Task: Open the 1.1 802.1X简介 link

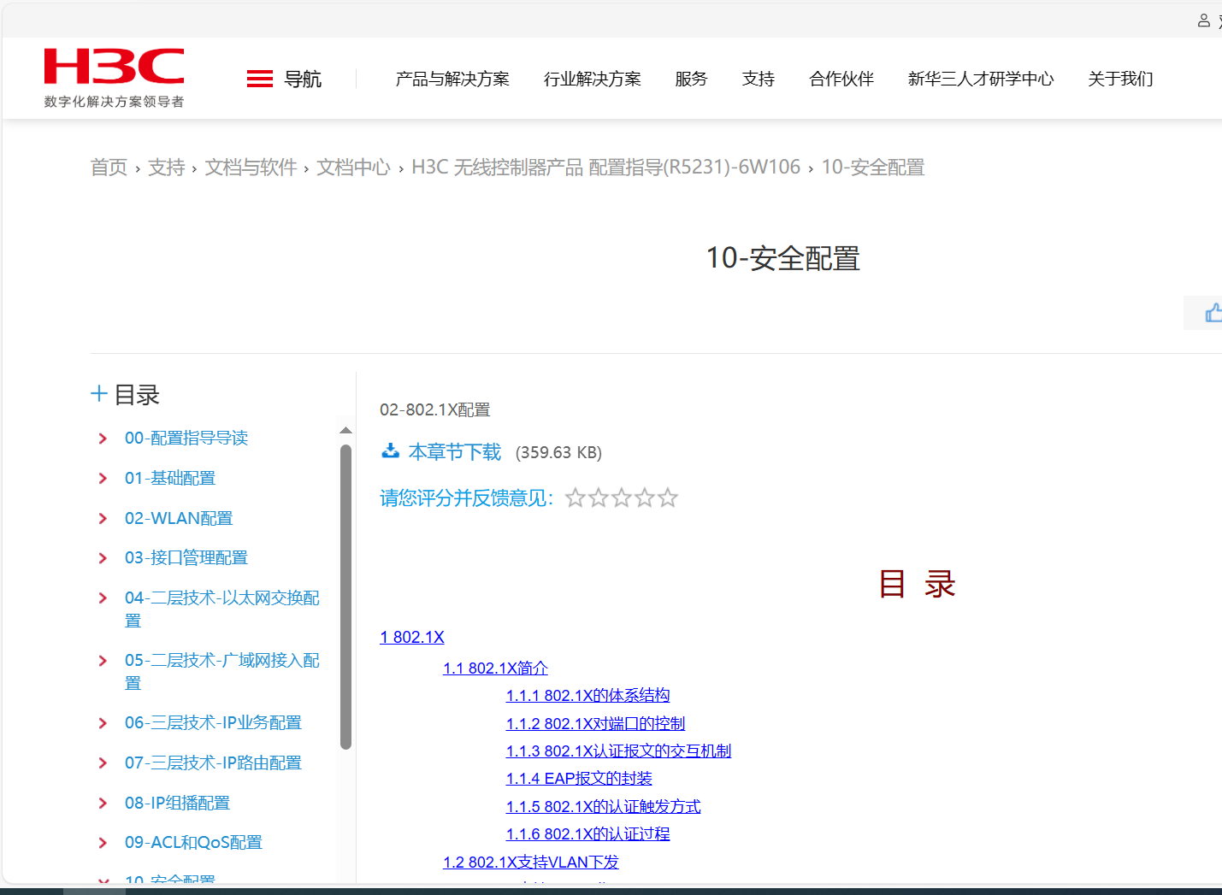Action: [x=495, y=668]
